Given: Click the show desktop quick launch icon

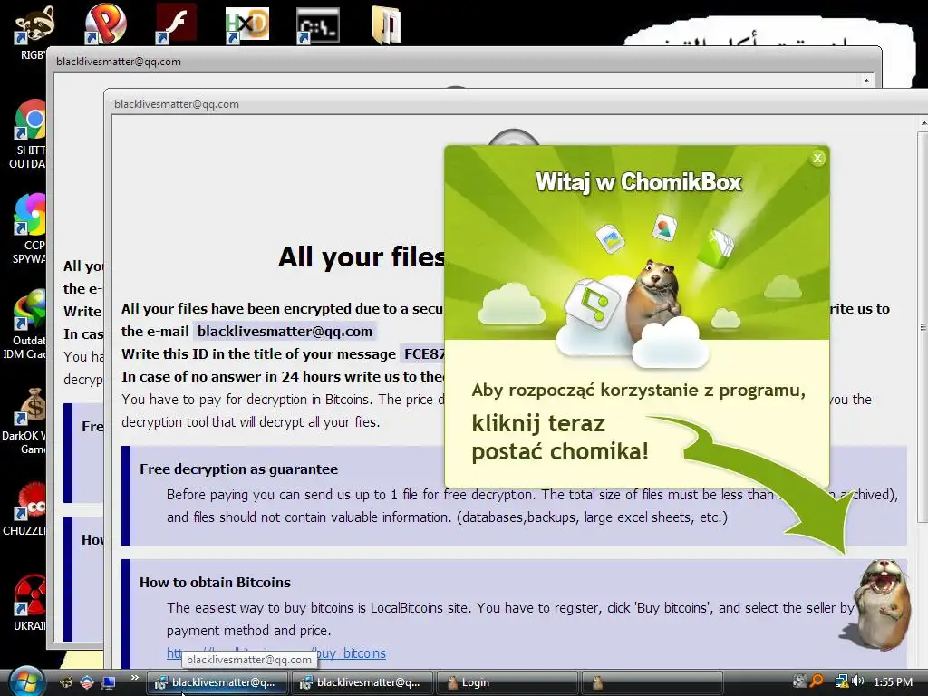Looking at the screenshot, I should tap(109, 682).
